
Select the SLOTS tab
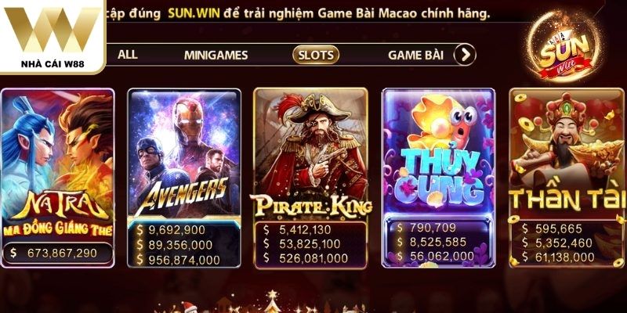[x=316, y=55]
